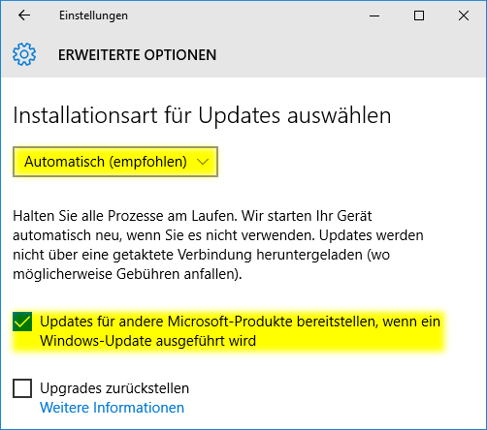
Task: Click the 'Upgrades zurückstellen' label text
Action: click(114, 388)
